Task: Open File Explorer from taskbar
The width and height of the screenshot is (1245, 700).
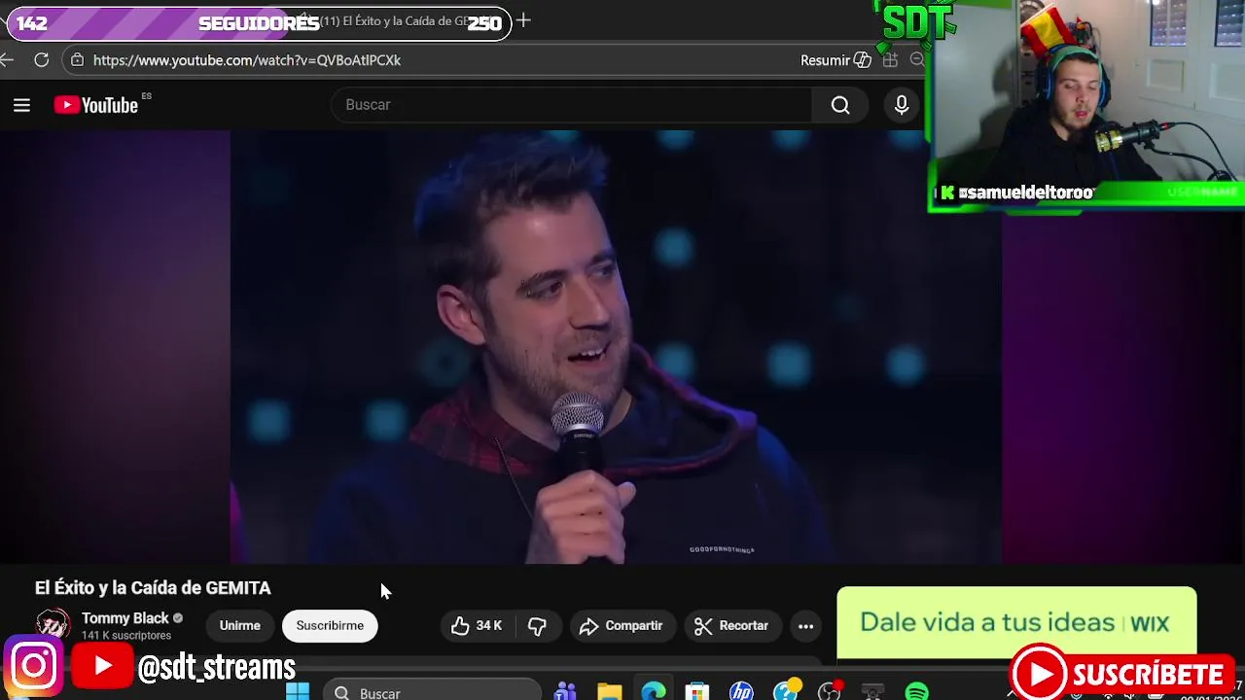Action: [610, 692]
